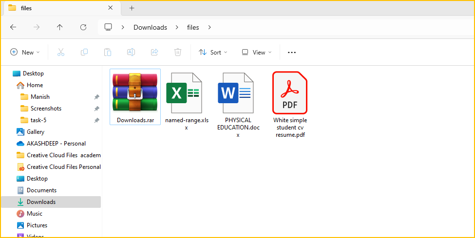475x238 pixels.
Task: Open the See more three-dots menu
Action: [x=292, y=52]
